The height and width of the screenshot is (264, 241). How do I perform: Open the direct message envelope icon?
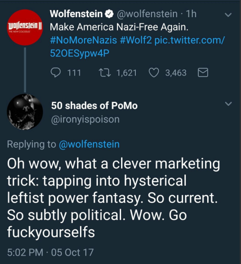point(203,73)
